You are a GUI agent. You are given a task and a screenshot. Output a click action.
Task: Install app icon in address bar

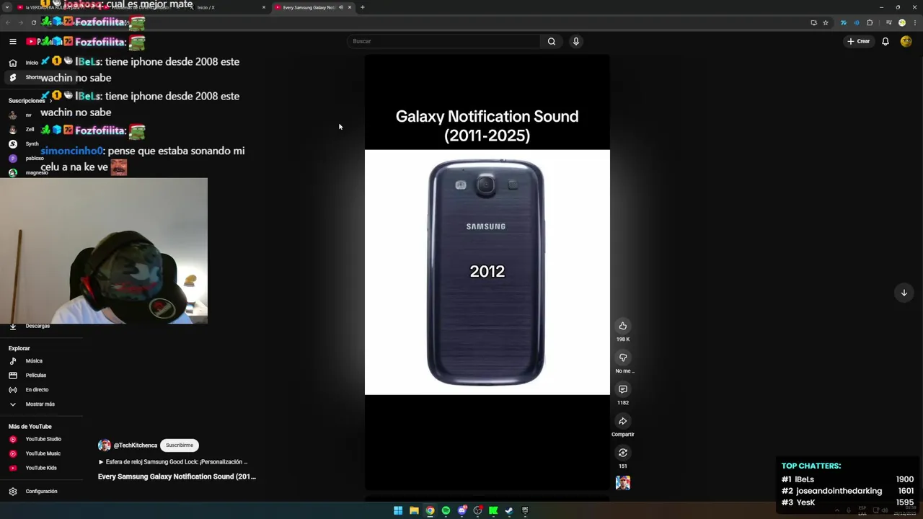click(813, 22)
